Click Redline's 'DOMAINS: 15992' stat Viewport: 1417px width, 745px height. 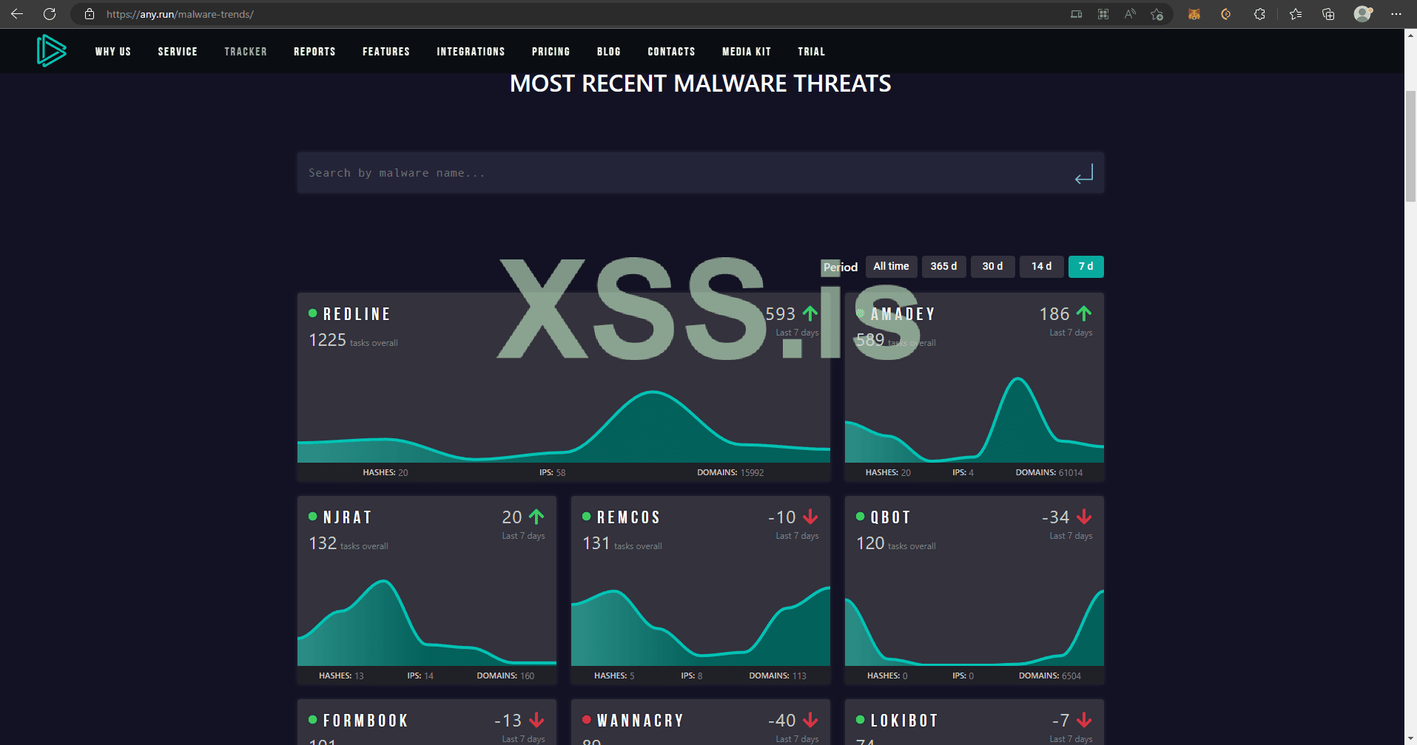pyautogui.click(x=730, y=472)
